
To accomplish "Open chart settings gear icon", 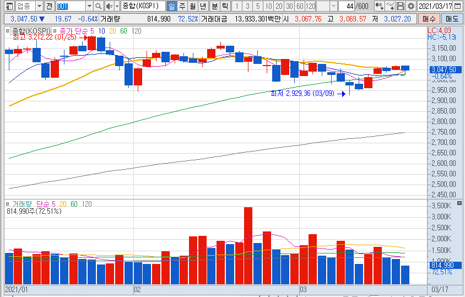I will pyautogui.click(x=410, y=6).
